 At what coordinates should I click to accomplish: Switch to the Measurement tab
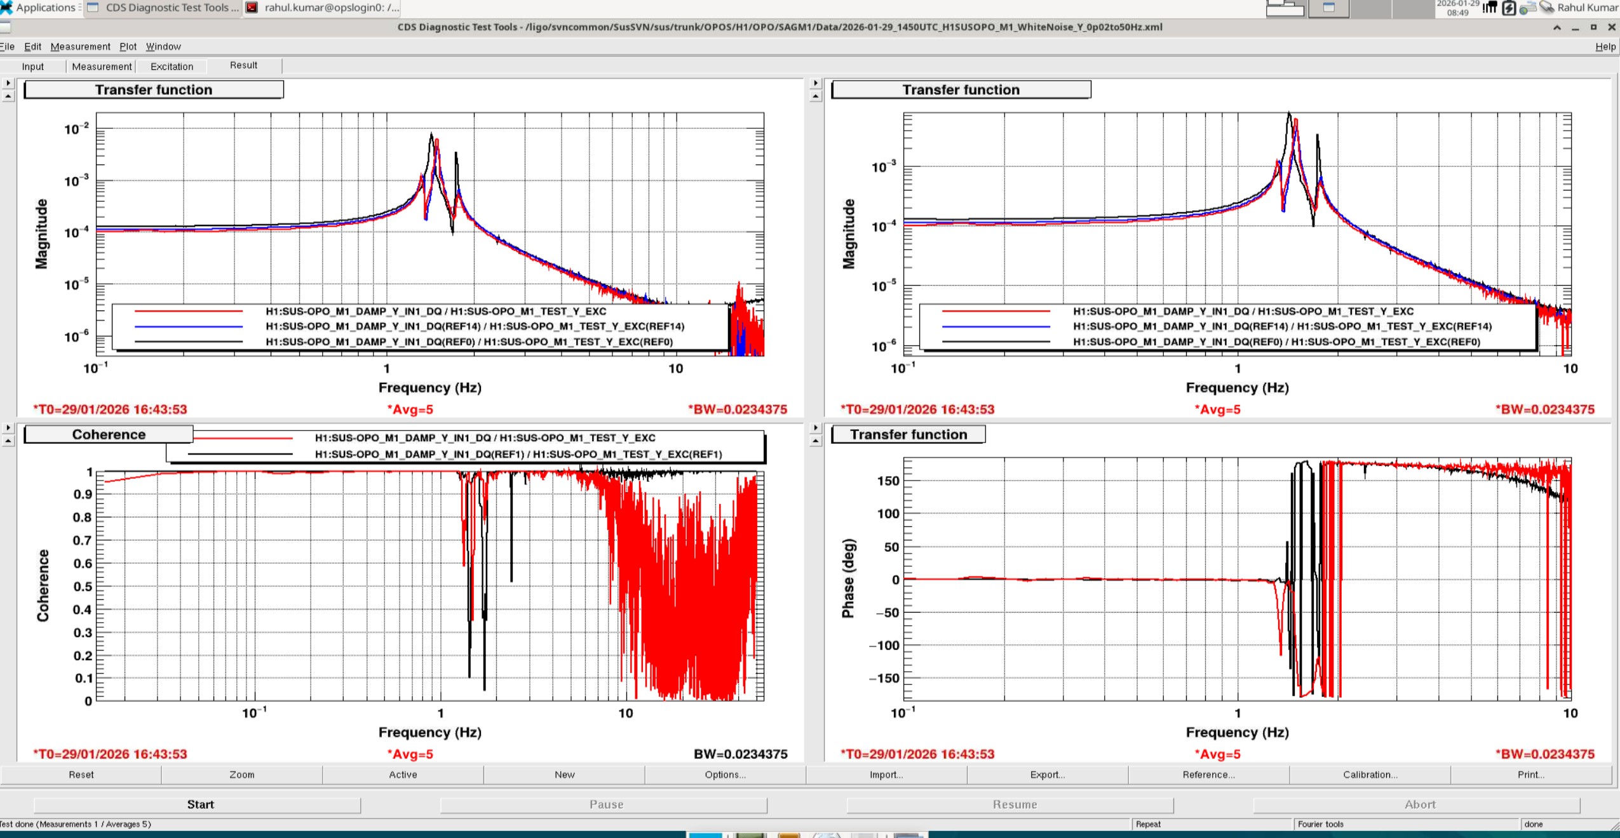pyautogui.click(x=102, y=67)
